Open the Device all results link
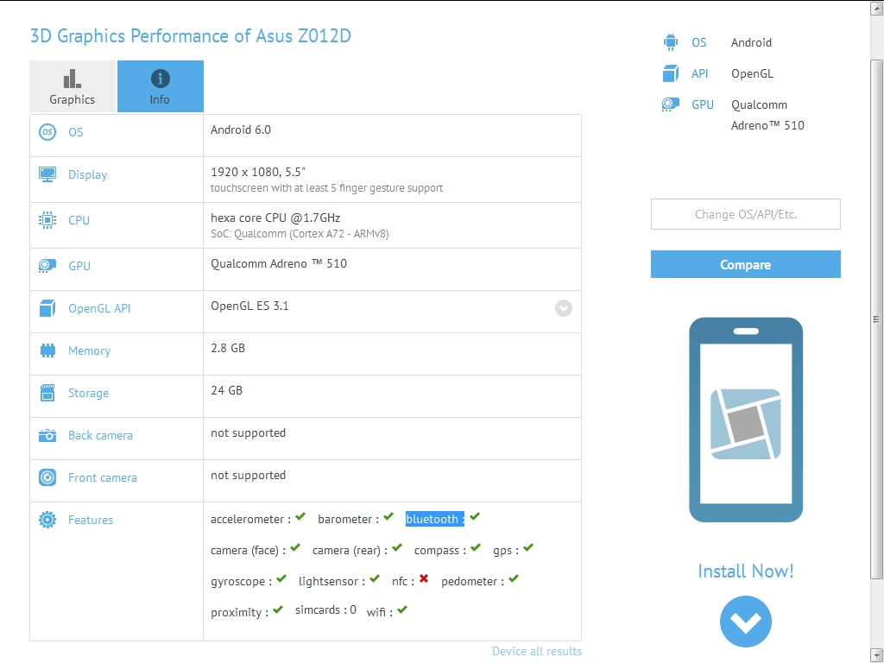The width and height of the screenshot is (884, 663). pyautogui.click(x=536, y=651)
